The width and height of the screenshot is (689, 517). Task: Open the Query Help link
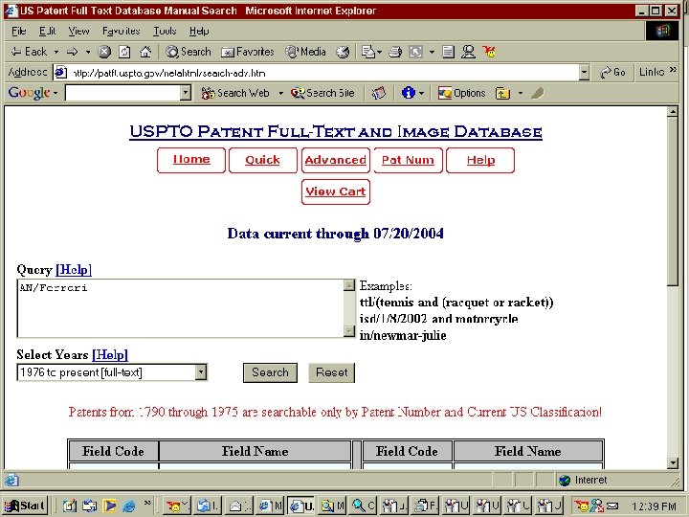pos(74,269)
